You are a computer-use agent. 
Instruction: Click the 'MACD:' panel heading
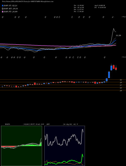(7, 124)
